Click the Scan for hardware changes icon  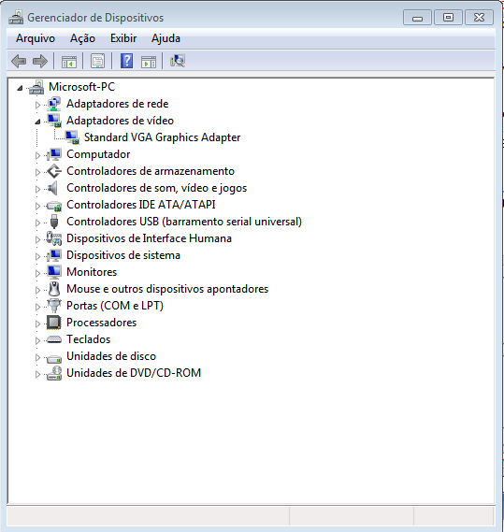[x=178, y=62]
